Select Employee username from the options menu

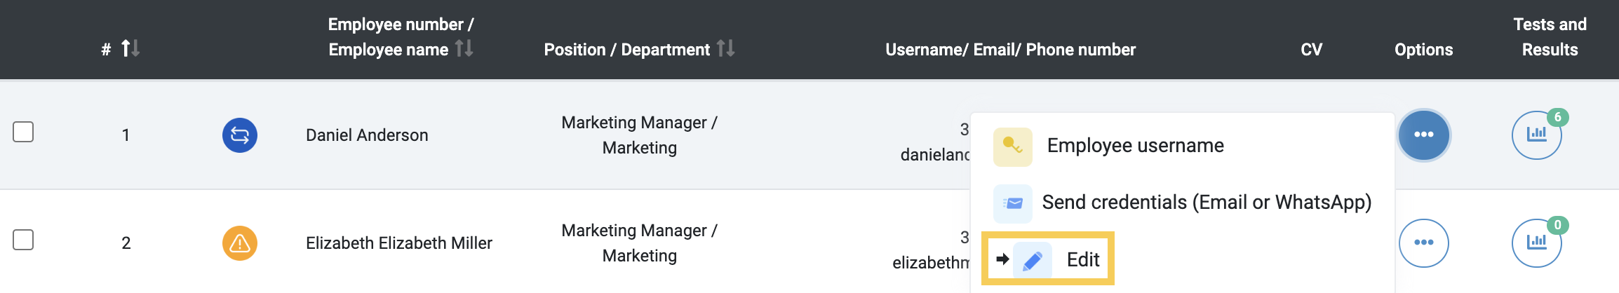1135,146
